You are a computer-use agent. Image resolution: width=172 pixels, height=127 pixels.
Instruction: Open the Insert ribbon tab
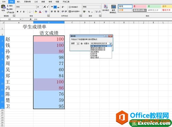tap(19, 2)
